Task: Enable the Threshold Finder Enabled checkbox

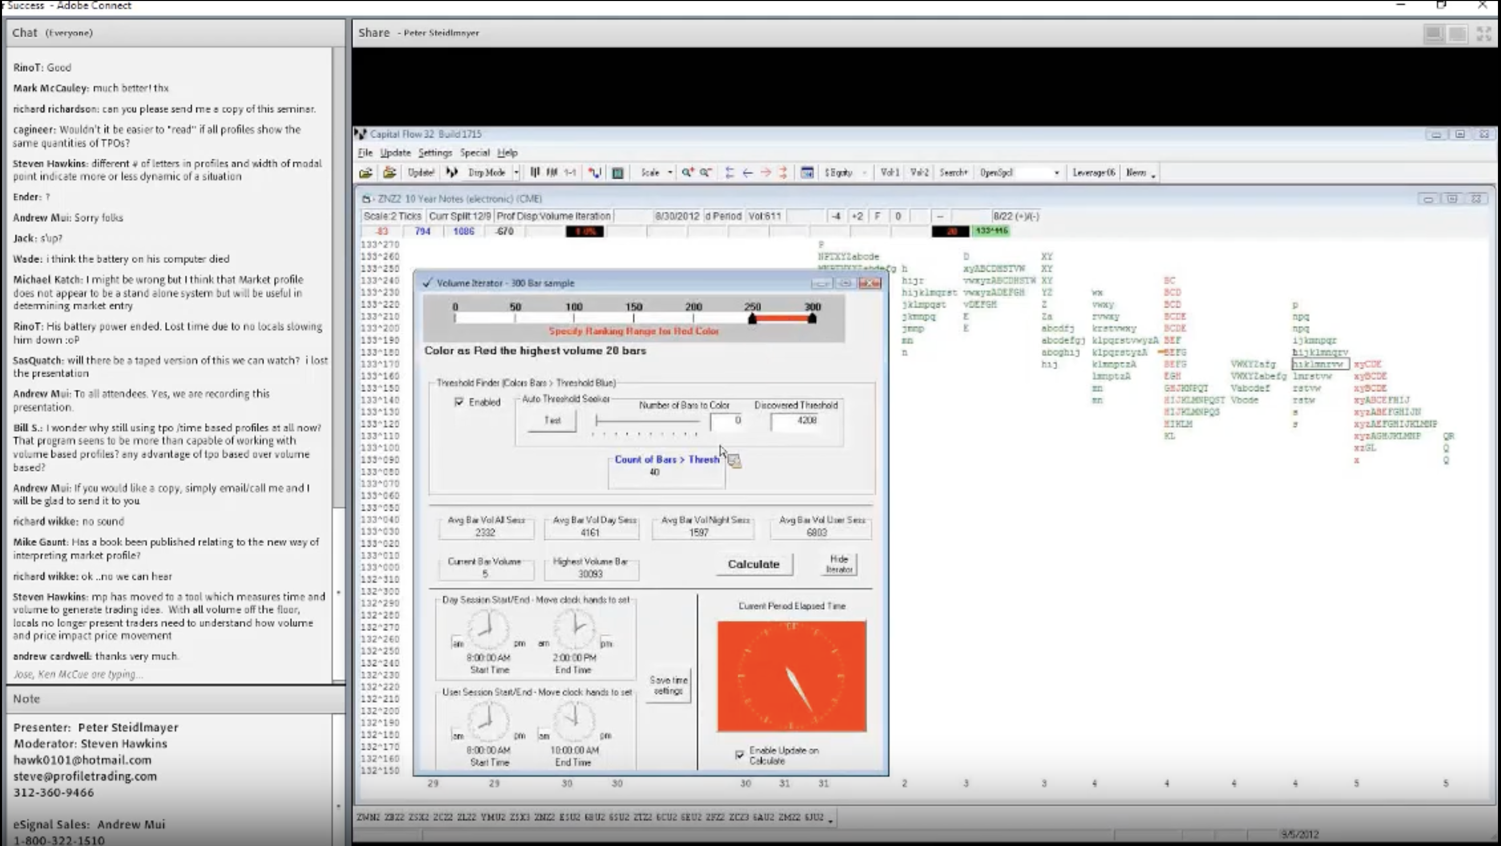Action: point(460,402)
